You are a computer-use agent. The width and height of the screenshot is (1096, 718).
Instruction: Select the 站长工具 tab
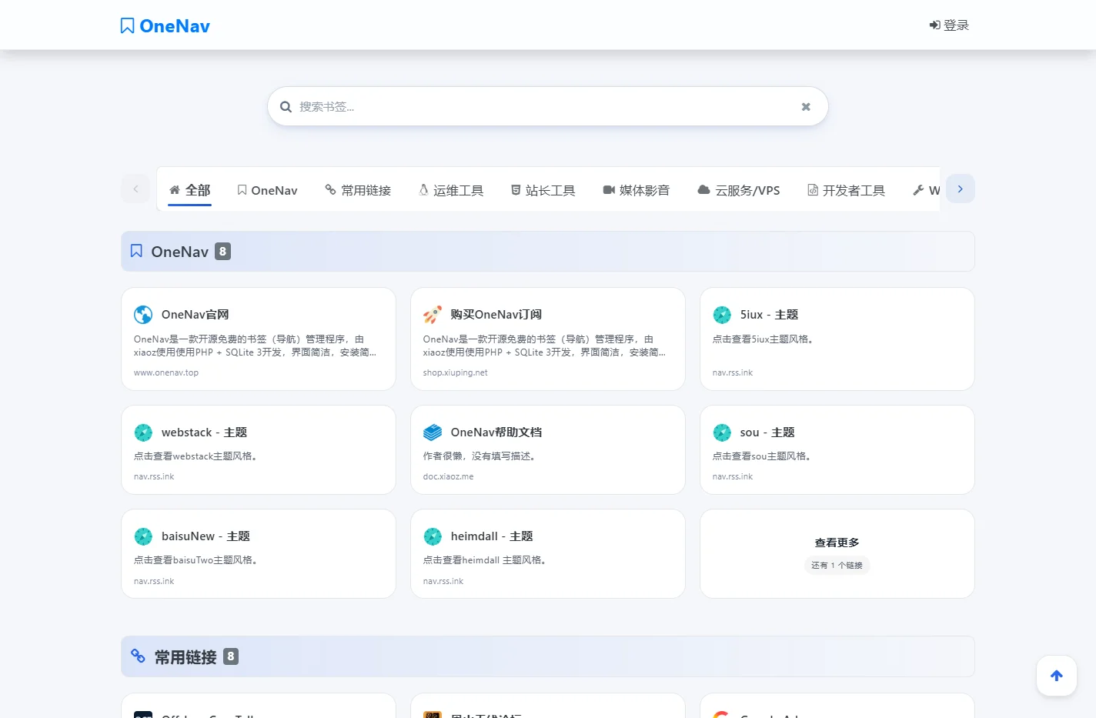[543, 190]
